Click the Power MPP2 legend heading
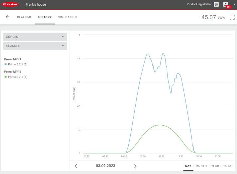This screenshot has width=237, height=174. pos(13,72)
